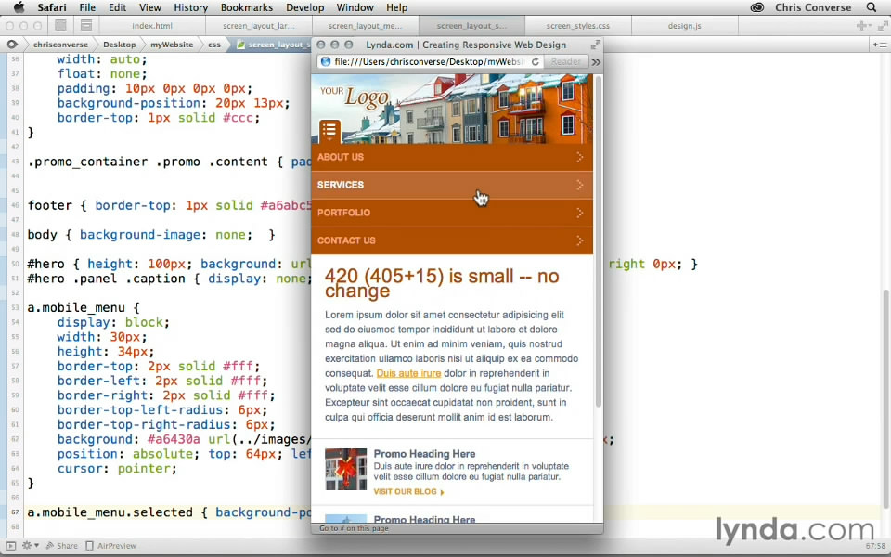Open the Safari menu
Screen dimensions: 891x557
(x=52, y=7)
